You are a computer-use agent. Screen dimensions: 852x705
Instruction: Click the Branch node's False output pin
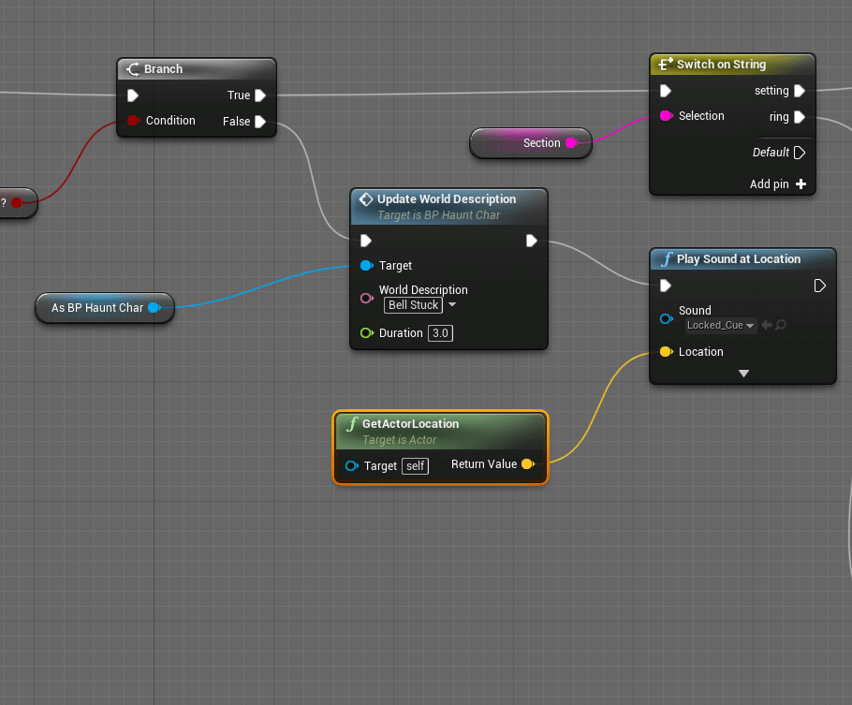[x=260, y=122]
